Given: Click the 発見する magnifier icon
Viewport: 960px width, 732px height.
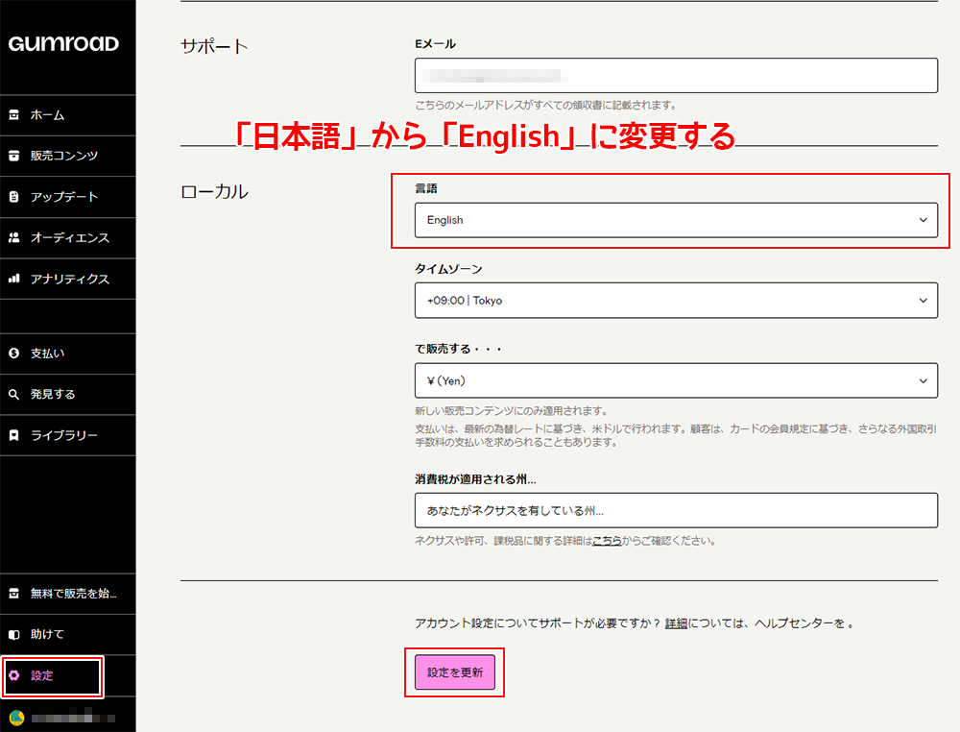Looking at the screenshot, I should [13, 394].
